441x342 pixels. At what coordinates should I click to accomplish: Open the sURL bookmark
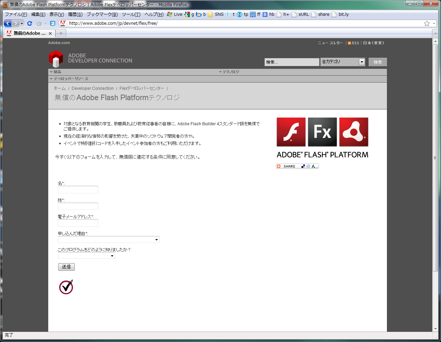pos(300,14)
